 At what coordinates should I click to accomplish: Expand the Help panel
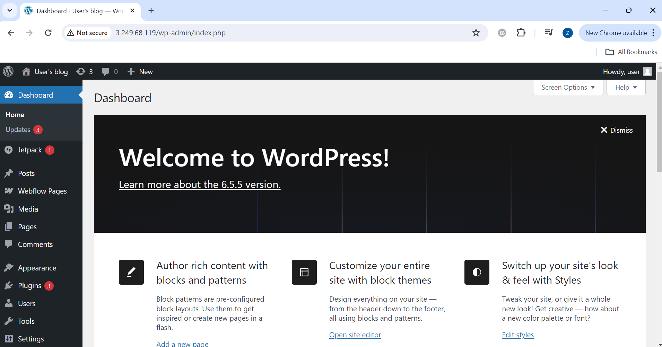[x=626, y=87]
